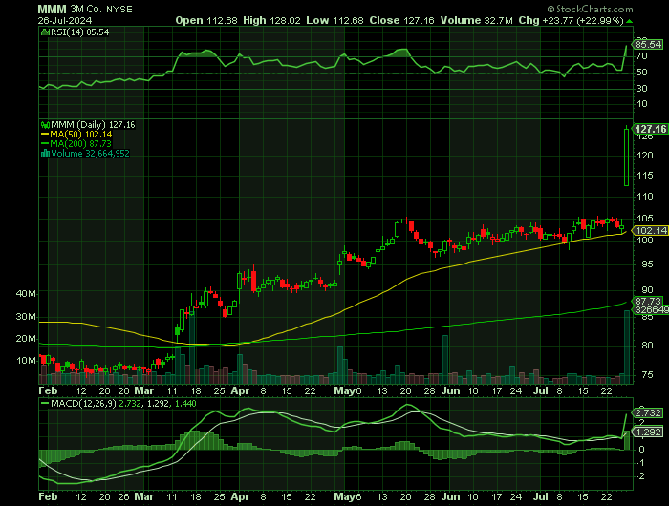
Task: Click the 1.440 histogram value in MACD legend
Action: 185,403
